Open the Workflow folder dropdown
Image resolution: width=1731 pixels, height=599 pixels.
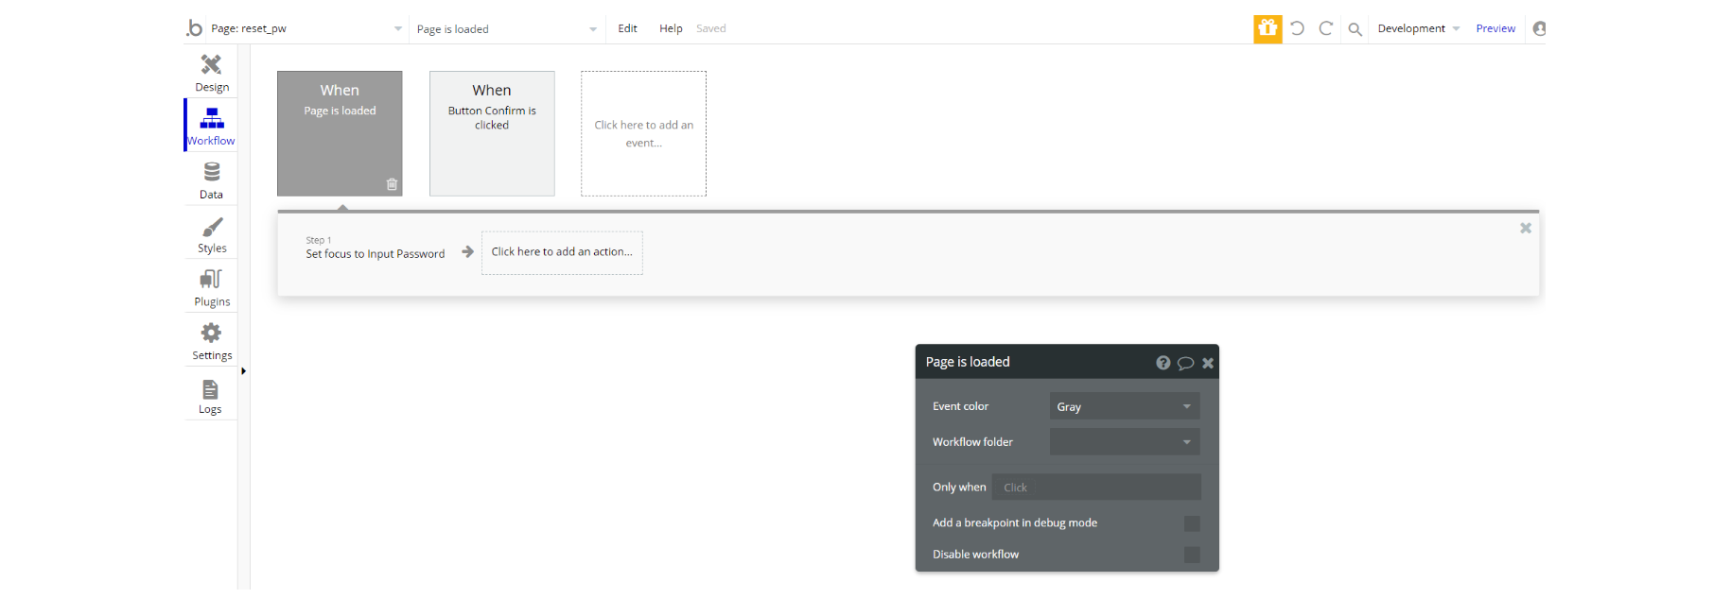[1125, 442]
